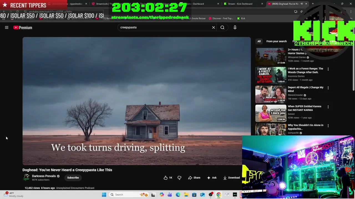Like the Doghead video

click(x=168, y=178)
